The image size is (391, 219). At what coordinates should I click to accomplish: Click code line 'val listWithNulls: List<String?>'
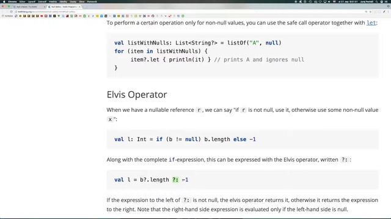[x=198, y=43]
